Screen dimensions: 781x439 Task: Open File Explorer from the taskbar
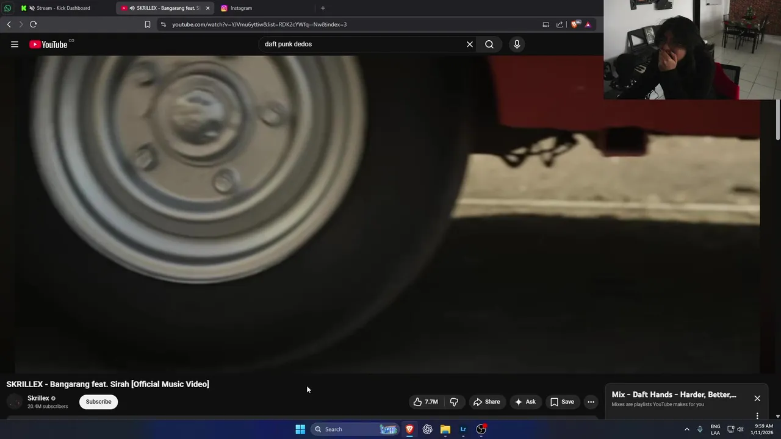point(445,429)
